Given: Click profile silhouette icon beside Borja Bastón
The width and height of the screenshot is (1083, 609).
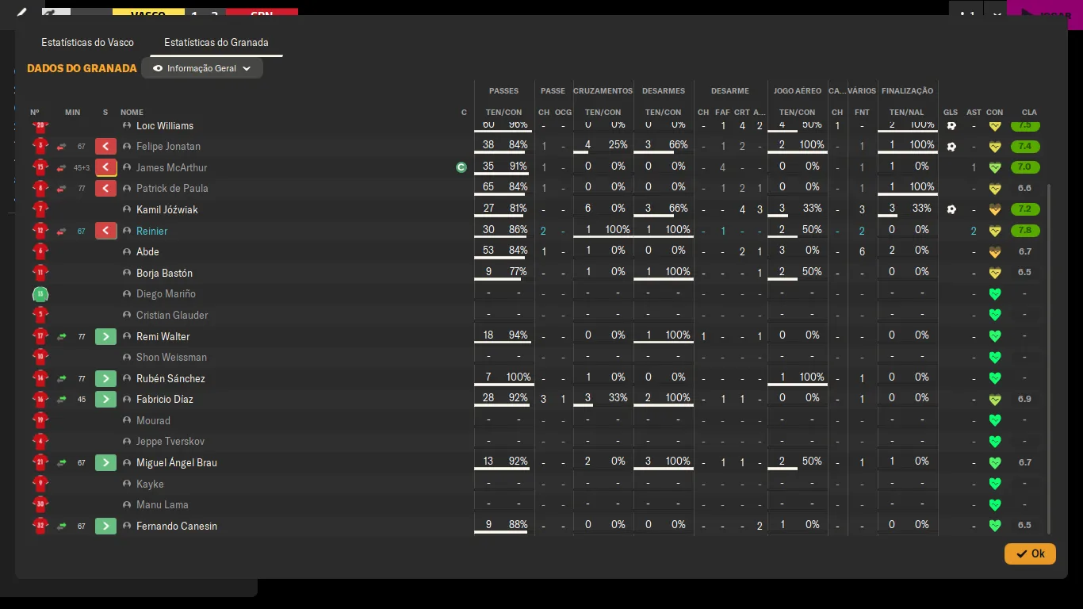Looking at the screenshot, I should (127, 273).
